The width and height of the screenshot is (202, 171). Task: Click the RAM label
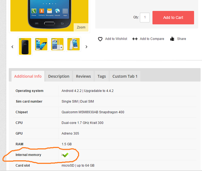pyautogui.click(x=19, y=144)
